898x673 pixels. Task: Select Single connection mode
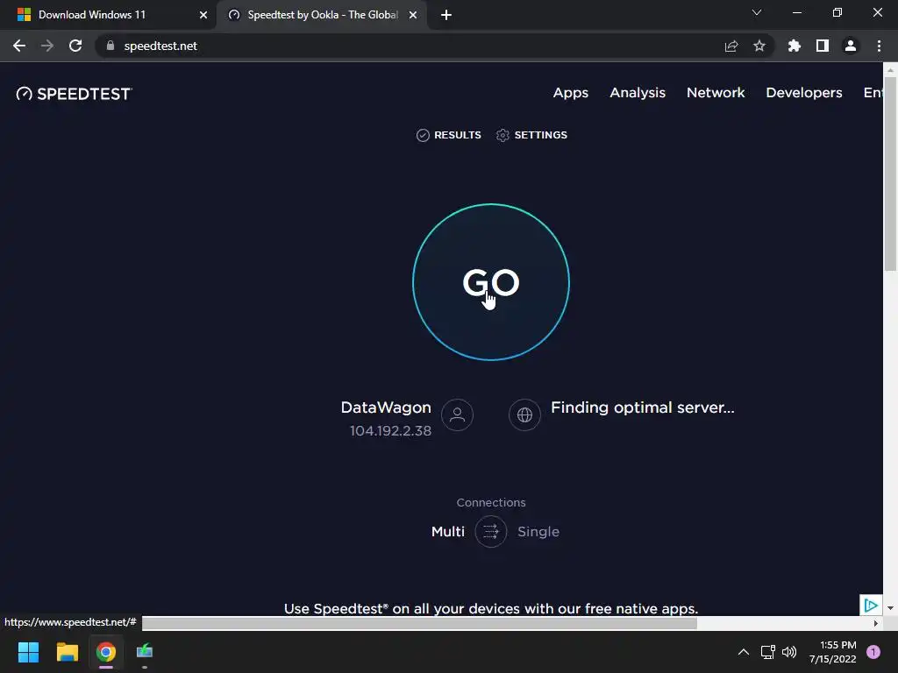[x=538, y=532]
